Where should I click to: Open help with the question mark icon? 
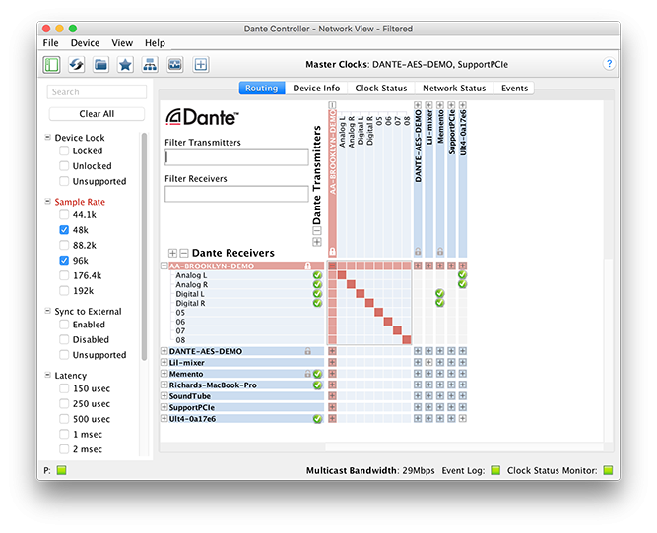point(609,64)
